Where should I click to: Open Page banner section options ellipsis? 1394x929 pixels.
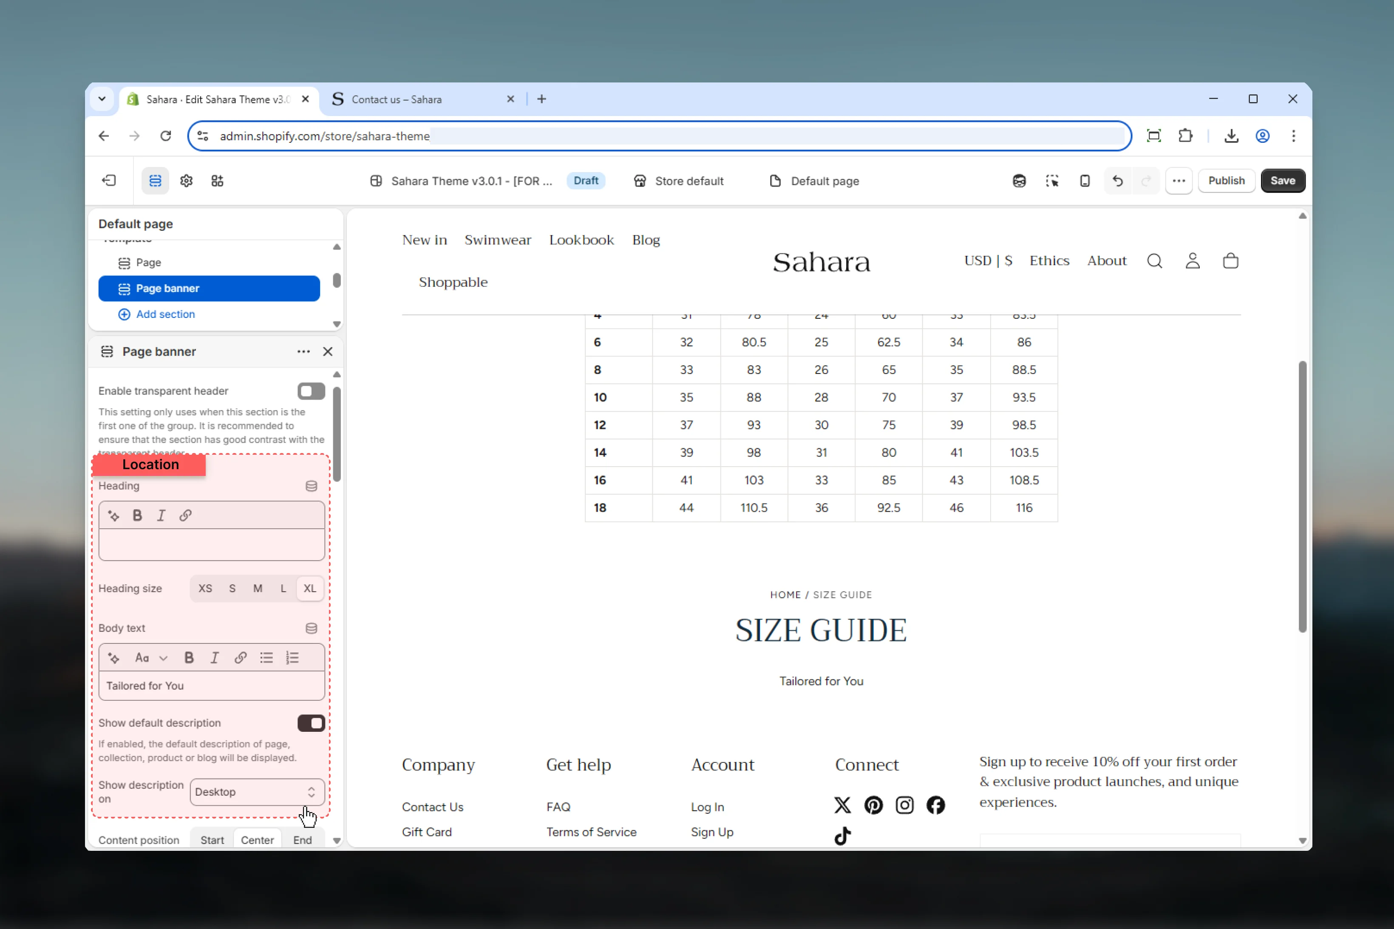303,351
